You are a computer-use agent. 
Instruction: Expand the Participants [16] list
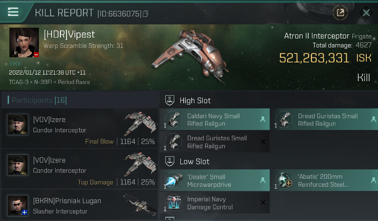tap(33, 100)
